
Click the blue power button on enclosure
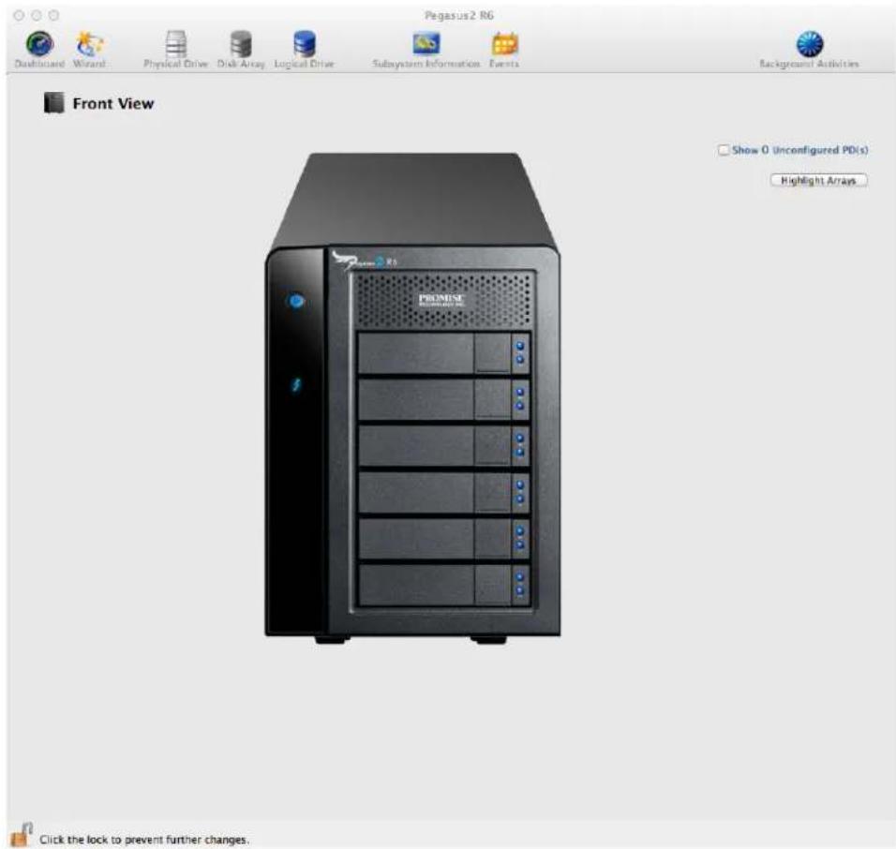tap(296, 301)
